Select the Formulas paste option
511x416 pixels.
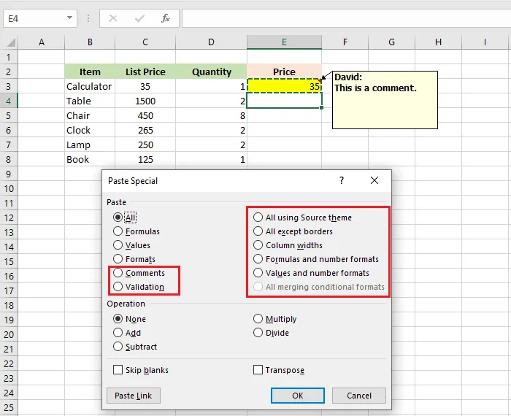click(x=137, y=231)
